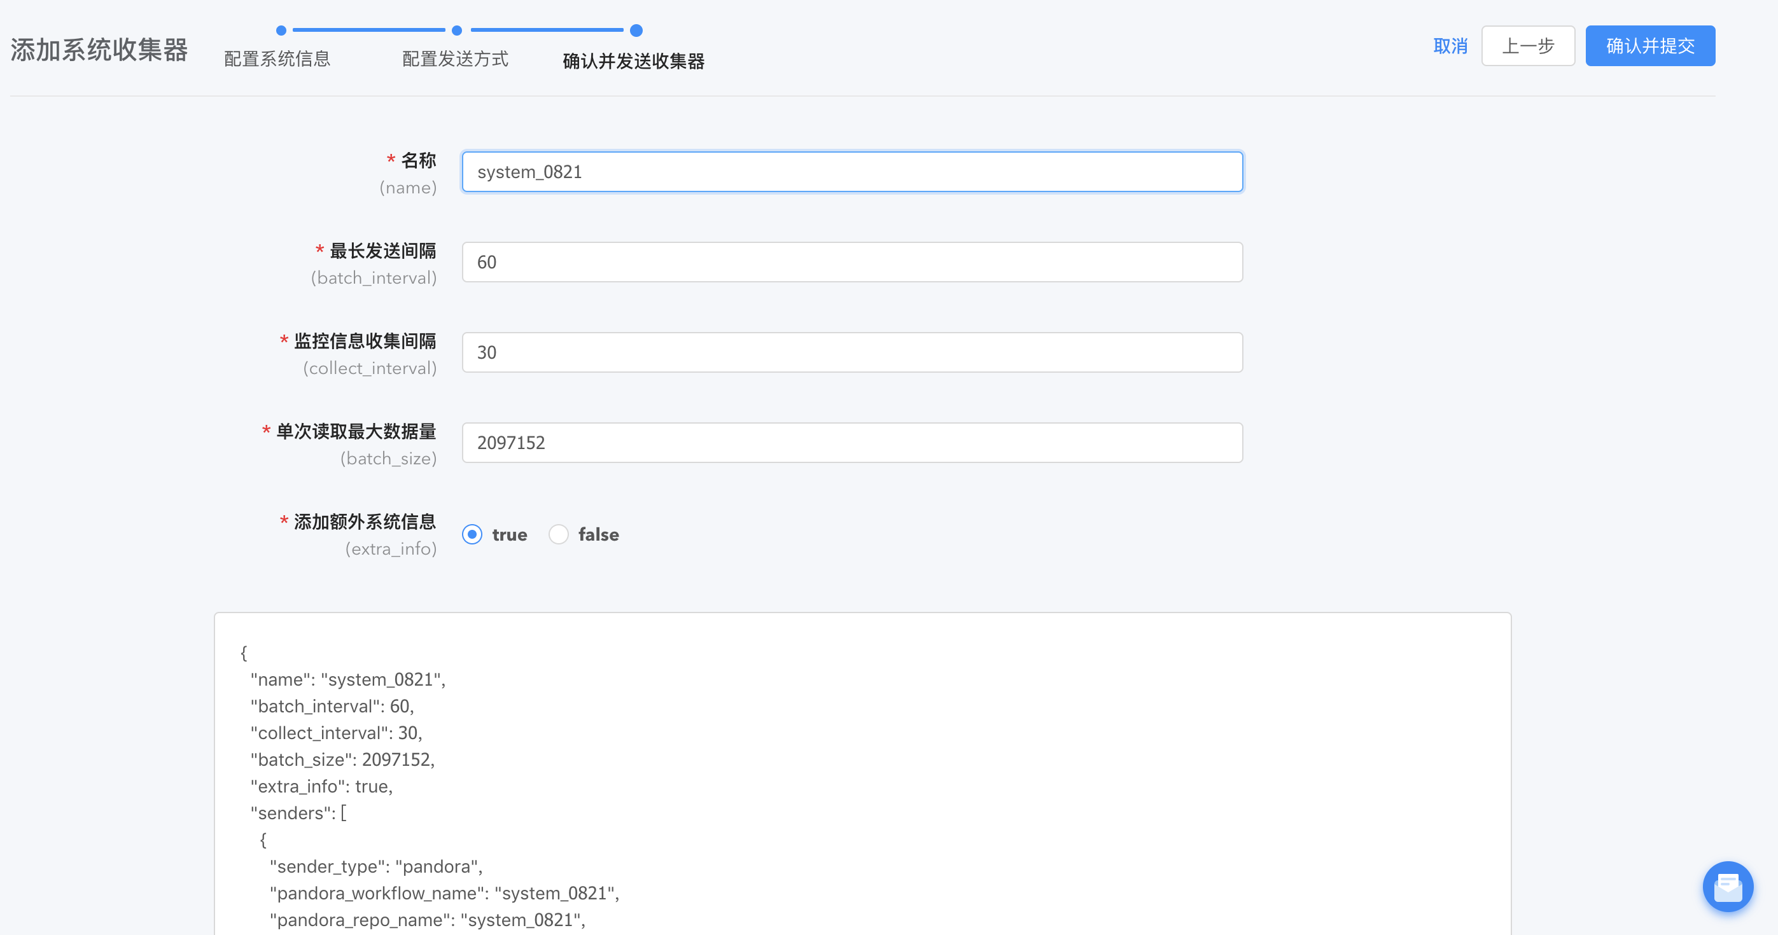Click the 最长发送间隔 label
Viewport: 1778px width, 935px height.
click(x=383, y=251)
